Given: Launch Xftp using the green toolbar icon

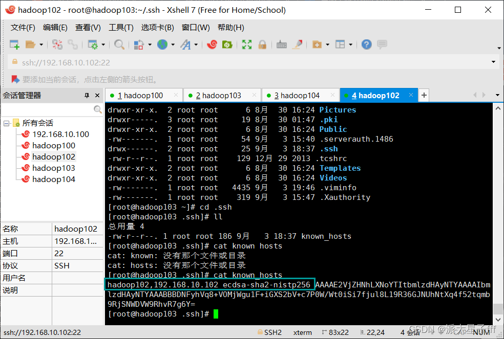Looking at the screenshot, I should pos(226,44).
